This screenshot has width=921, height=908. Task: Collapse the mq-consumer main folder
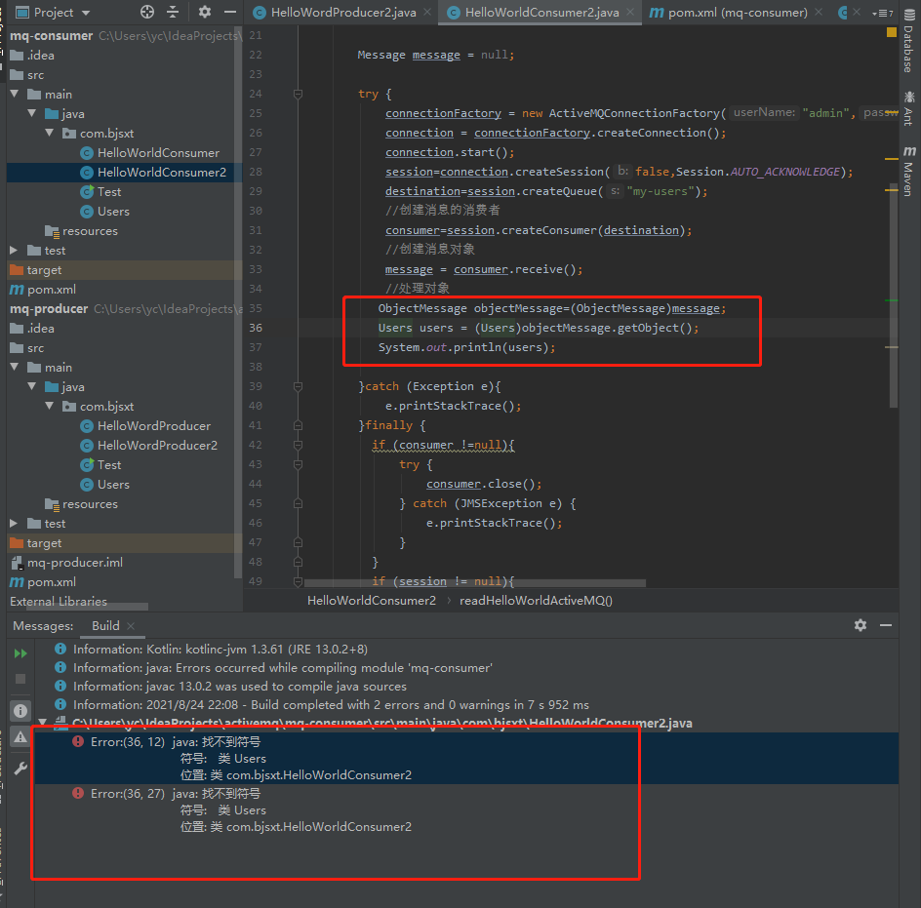(x=15, y=94)
